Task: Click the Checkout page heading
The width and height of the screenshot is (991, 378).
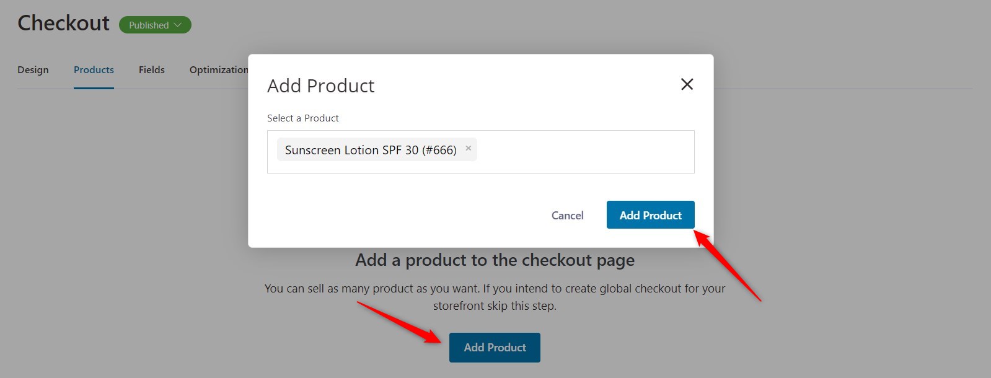Action: pos(62,24)
